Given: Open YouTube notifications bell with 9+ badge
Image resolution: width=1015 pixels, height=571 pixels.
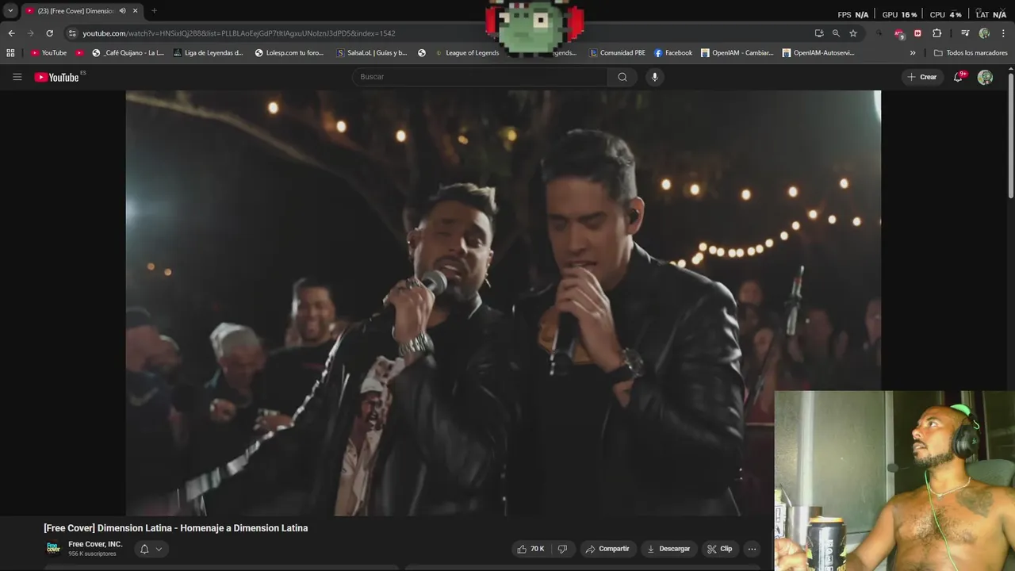Looking at the screenshot, I should (x=959, y=77).
